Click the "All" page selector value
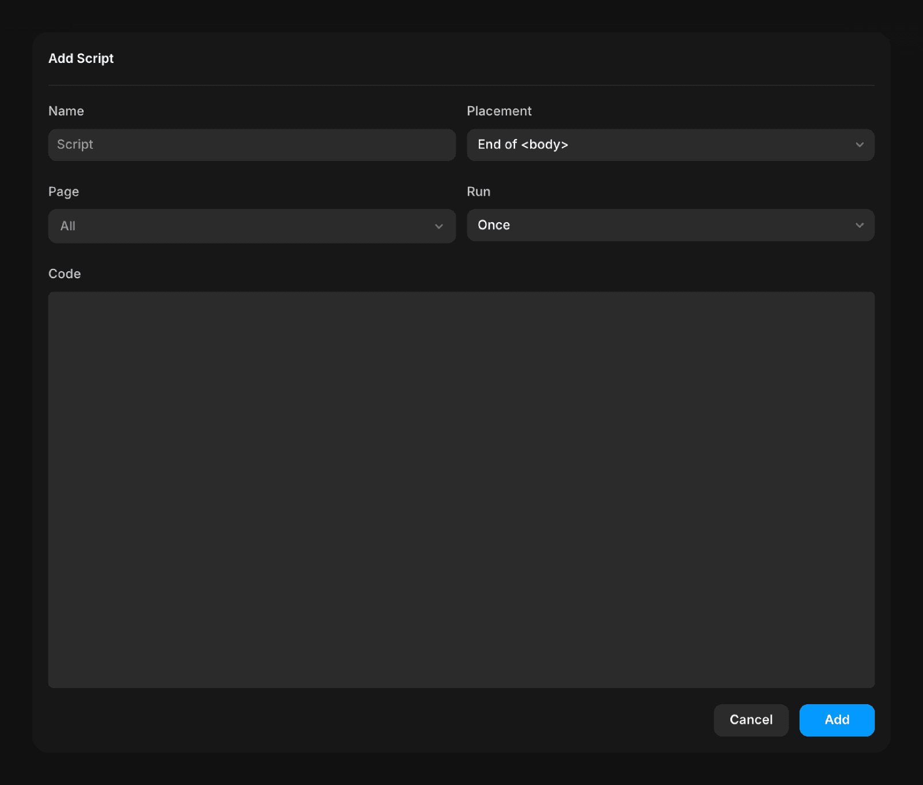 (x=67, y=226)
